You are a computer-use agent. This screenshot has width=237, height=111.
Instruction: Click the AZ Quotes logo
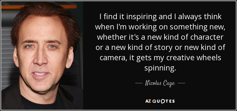click(x=160, y=101)
